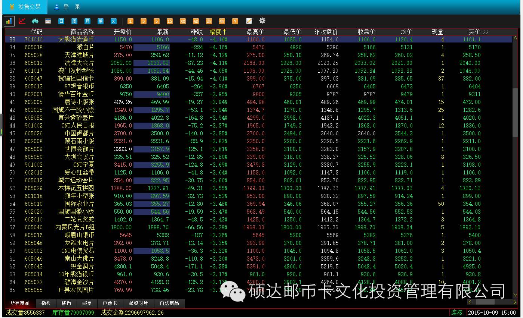Select the 1-minute interval icon
523x318 pixels.
(x=130, y=21)
